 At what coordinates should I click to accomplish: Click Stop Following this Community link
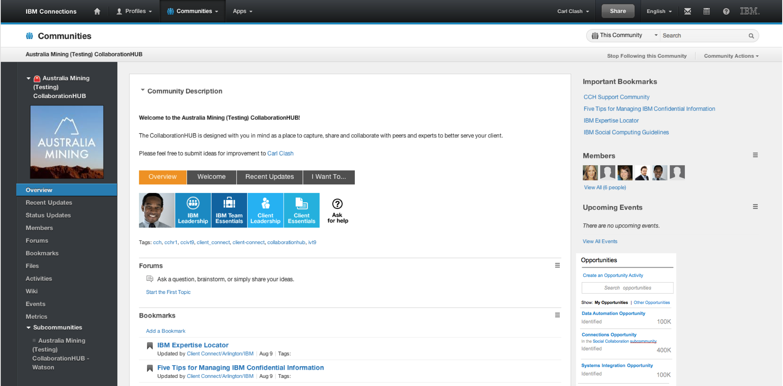pyautogui.click(x=647, y=56)
